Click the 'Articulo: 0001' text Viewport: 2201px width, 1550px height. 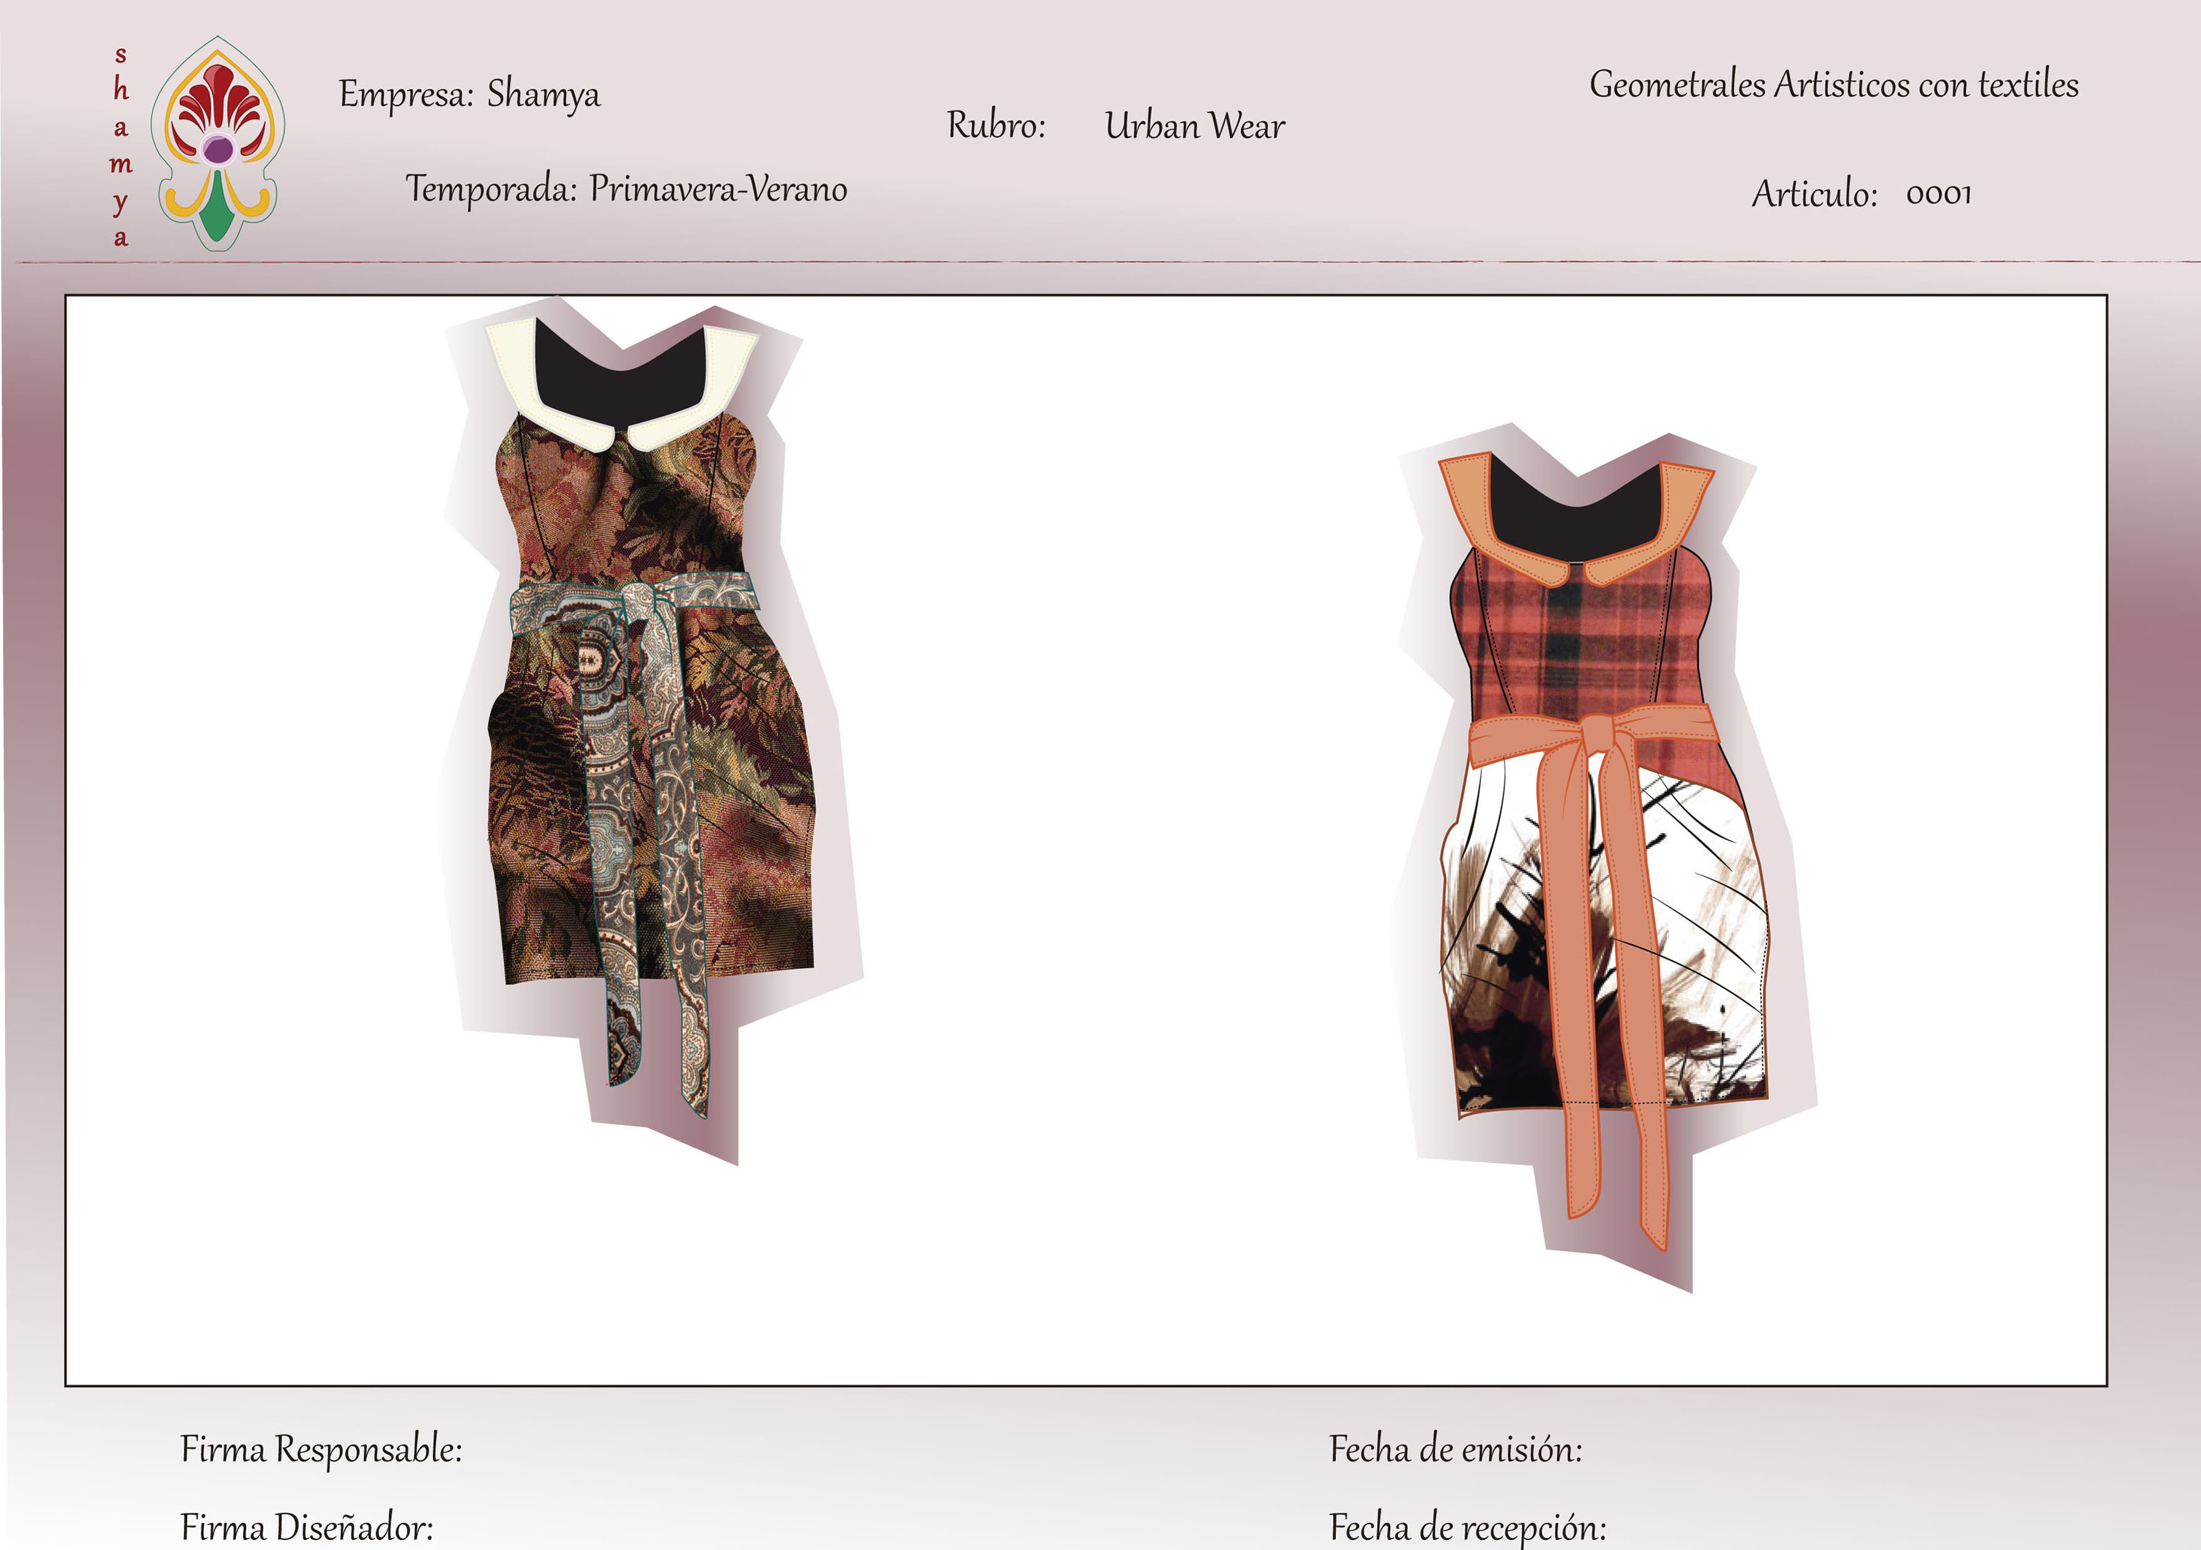(x=1861, y=194)
